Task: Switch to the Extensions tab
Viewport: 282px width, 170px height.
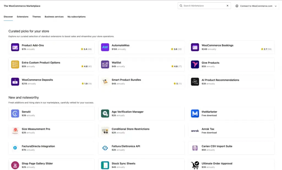Action: pyautogui.click(x=22, y=17)
